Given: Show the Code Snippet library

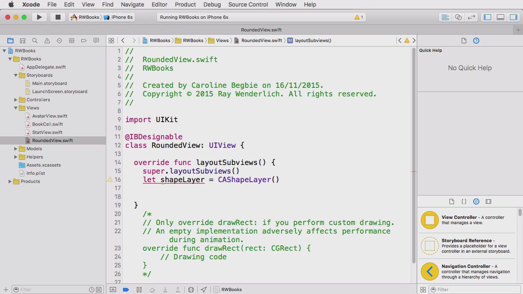Looking at the screenshot, I should pos(464,201).
